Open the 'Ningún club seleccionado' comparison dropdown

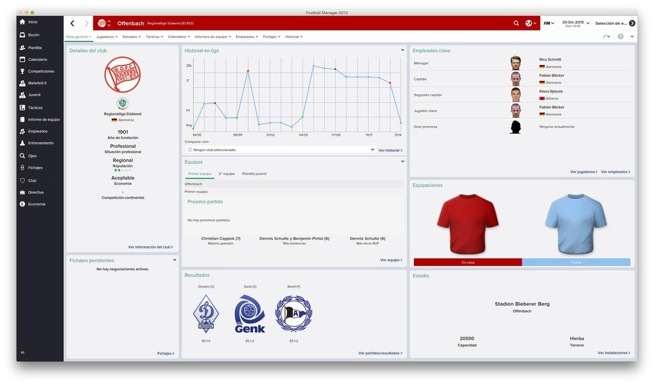280,149
